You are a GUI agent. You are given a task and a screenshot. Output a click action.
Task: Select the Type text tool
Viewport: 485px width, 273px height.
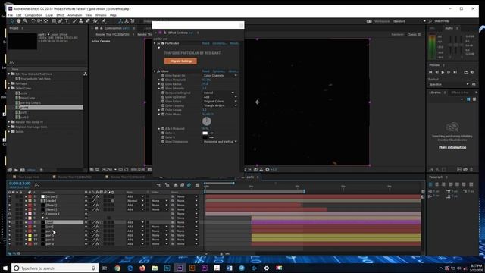[67, 21]
